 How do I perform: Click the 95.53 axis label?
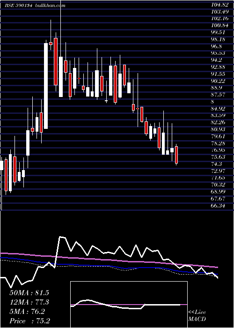coord(218,53)
